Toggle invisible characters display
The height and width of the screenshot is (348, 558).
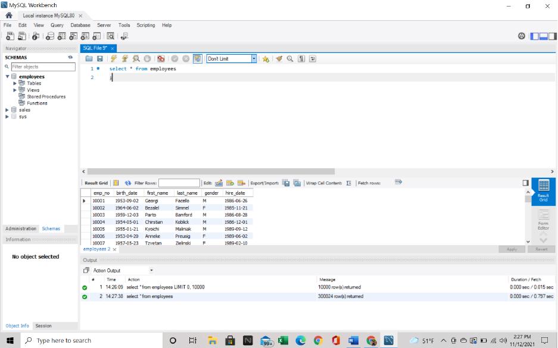click(301, 59)
